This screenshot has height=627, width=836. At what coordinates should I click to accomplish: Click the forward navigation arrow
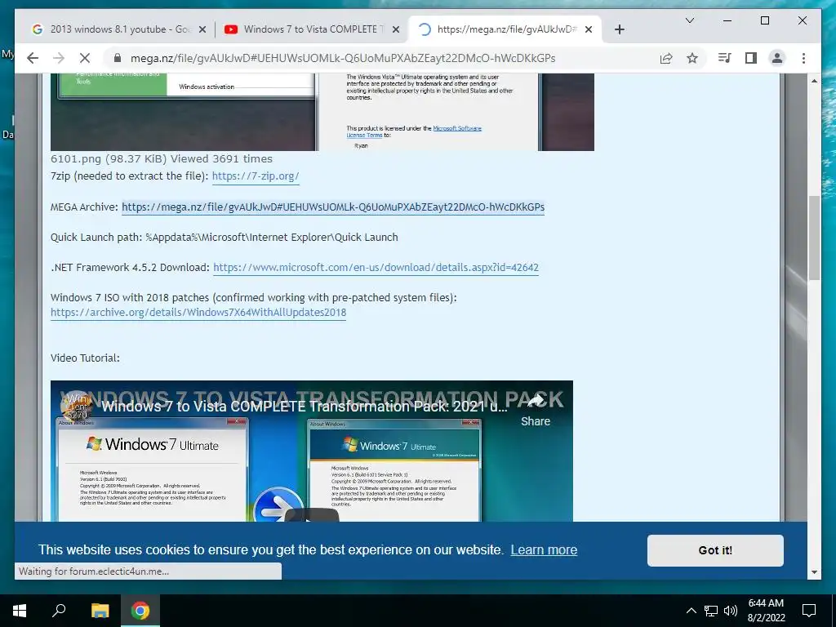pos(59,58)
